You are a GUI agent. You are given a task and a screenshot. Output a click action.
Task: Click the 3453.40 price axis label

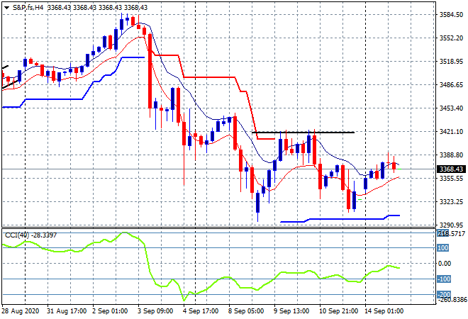[x=451, y=108]
